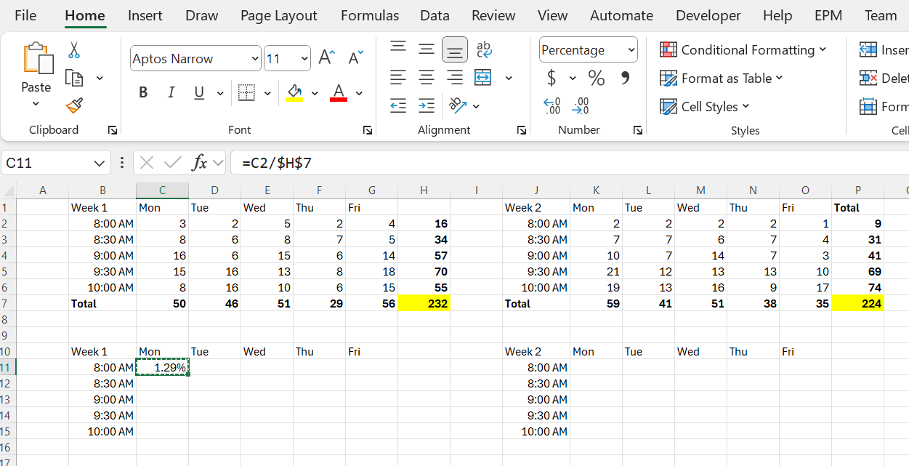Open the Percentage number format dropdown
Viewport: 909px width, 466px height.
(x=631, y=50)
